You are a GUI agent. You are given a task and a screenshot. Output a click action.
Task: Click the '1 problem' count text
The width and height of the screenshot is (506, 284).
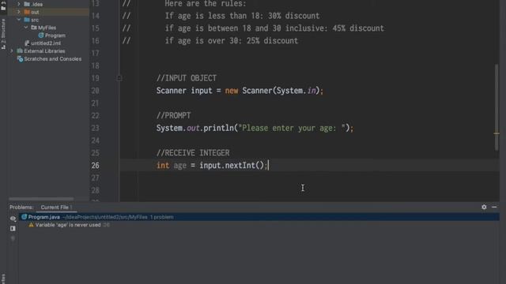(161, 217)
